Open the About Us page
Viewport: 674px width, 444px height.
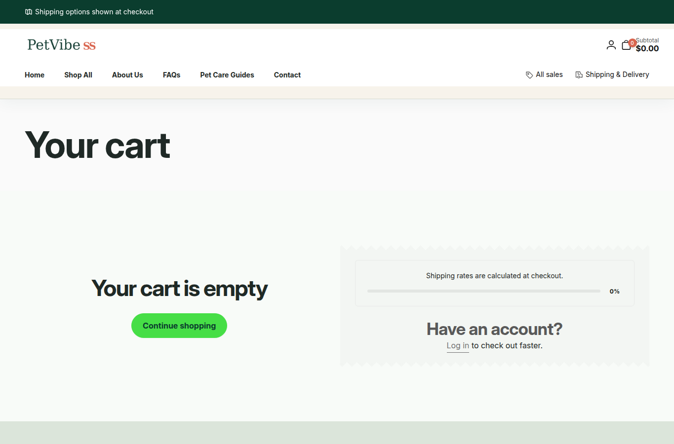coord(127,75)
